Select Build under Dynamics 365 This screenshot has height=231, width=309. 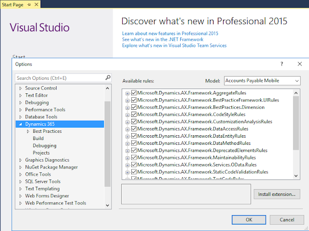tap(38, 138)
